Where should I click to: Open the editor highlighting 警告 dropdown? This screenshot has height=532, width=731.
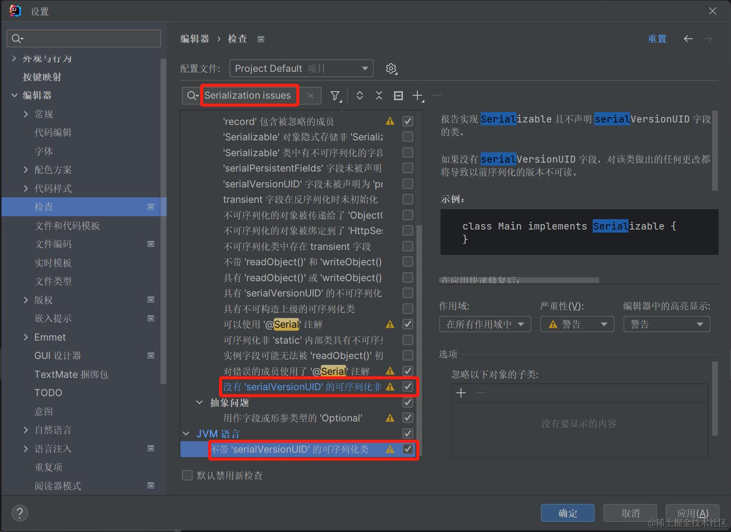pos(667,324)
